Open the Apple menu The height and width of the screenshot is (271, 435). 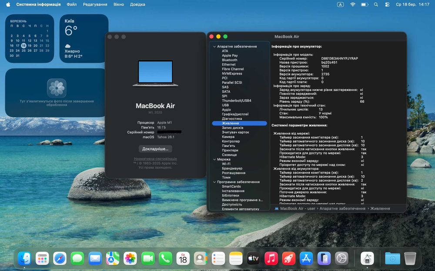(8, 4)
